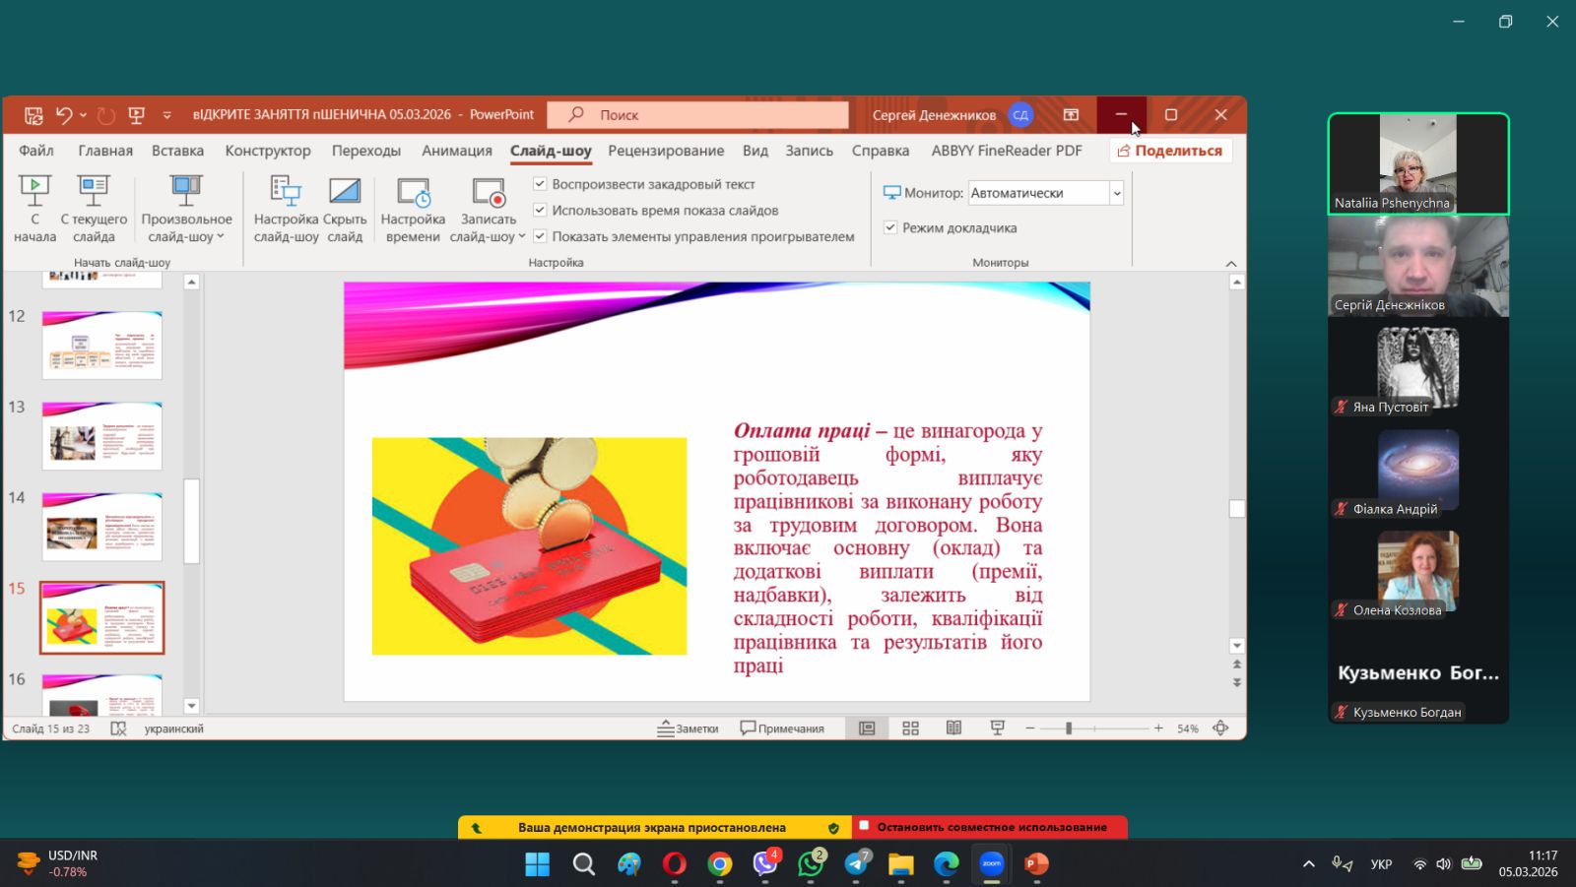Toggle 'Использовать время показа слайдов' checkbox
This screenshot has width=1576, height=887.
(540, 210)
